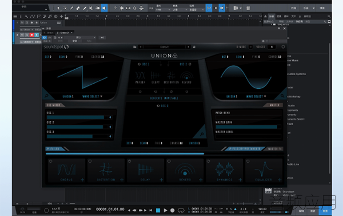343x216 pixels.
Task: Toggle the plugin activate power button
Action: (45, 37)
